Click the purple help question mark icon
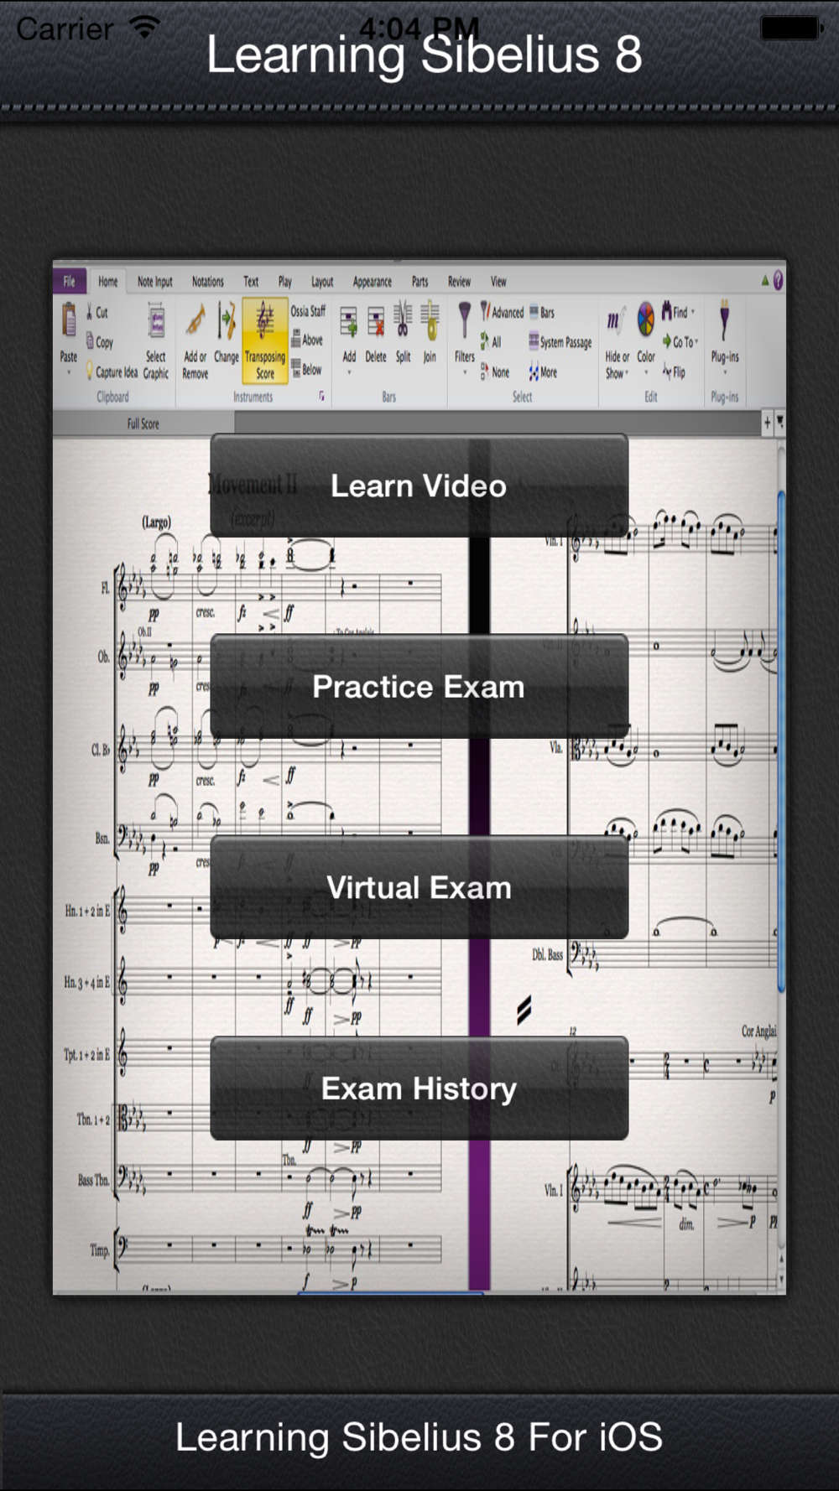The image size is (839, 1491). [x=779, y=281]
